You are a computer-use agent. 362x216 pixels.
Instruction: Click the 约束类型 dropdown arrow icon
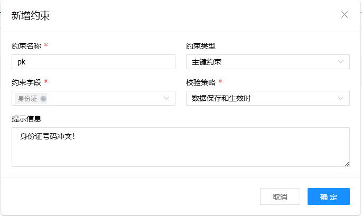point(341,62)
